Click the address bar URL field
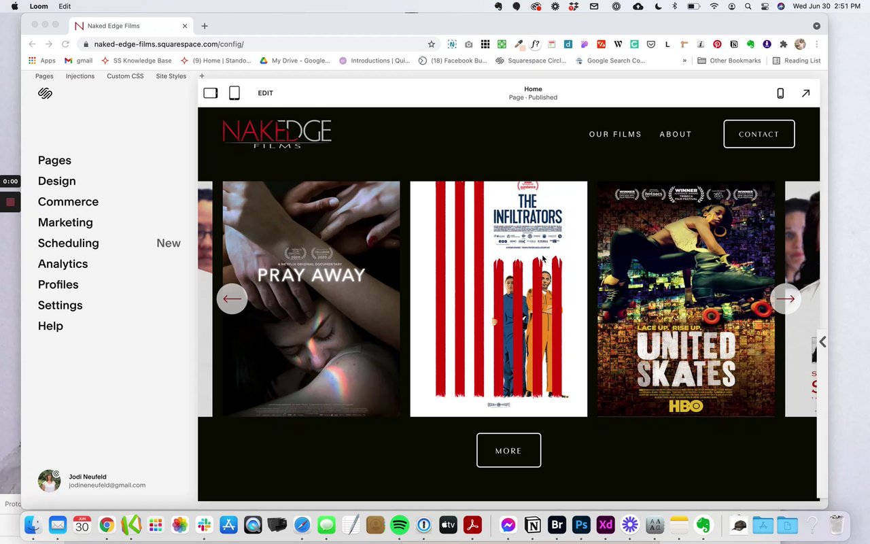The width and height of the screenshot is (870, 544). (x=258, y=44)
